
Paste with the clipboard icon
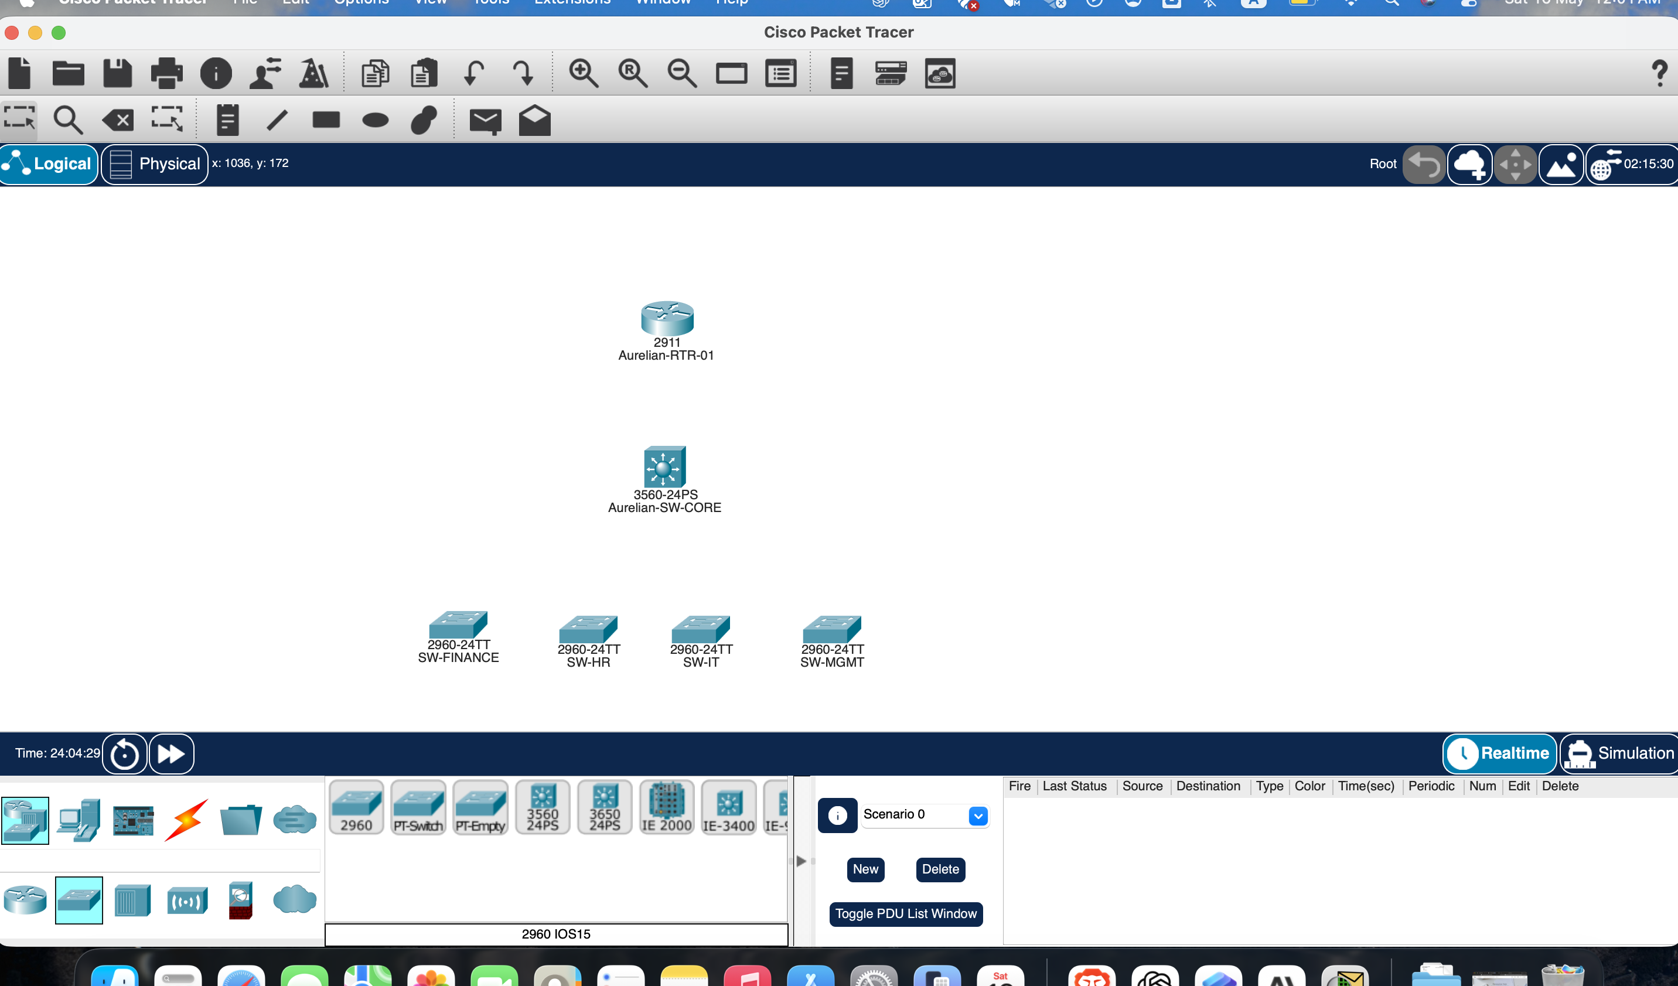[424, 73]
